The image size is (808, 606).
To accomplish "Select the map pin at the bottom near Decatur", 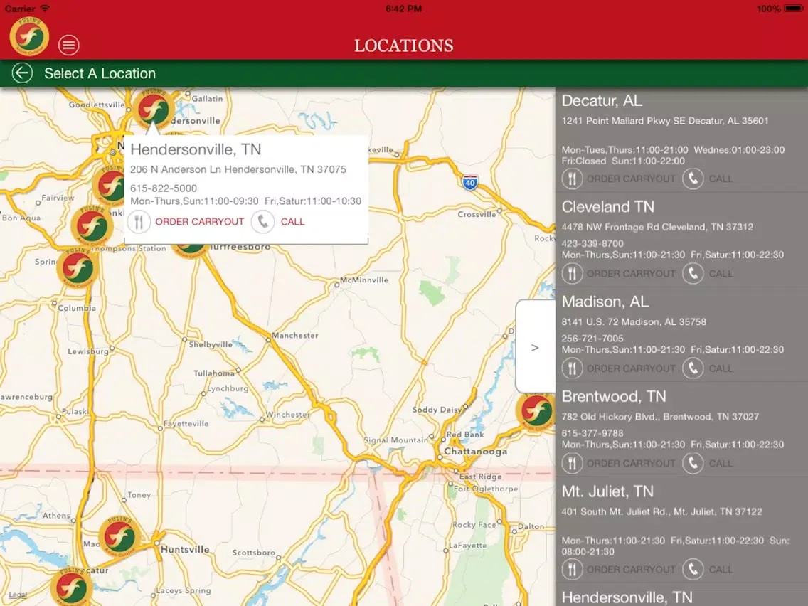I will (72, 587).
